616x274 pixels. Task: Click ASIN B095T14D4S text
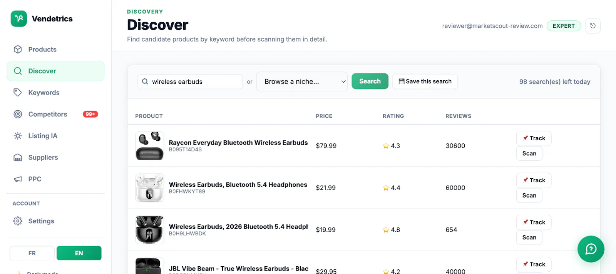185,149
